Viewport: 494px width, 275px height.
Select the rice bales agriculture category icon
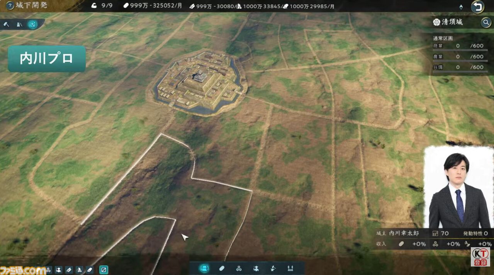(239, 268)
